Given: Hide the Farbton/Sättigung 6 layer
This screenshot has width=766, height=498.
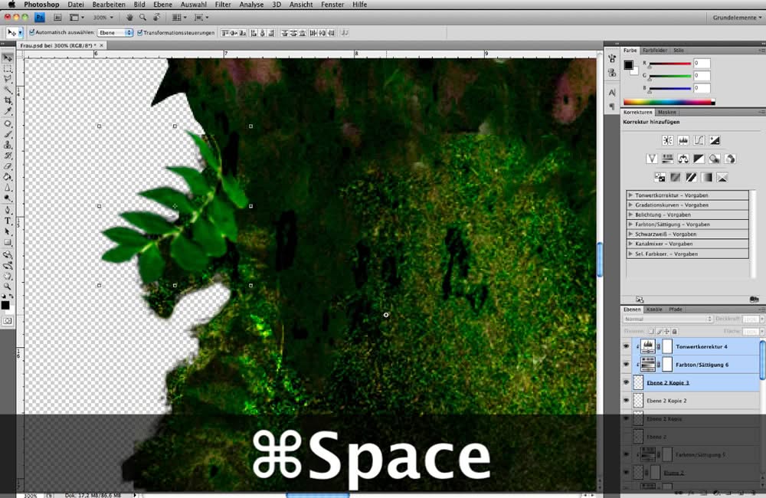Looking at the screenshot, I should [x=627, y=365].
